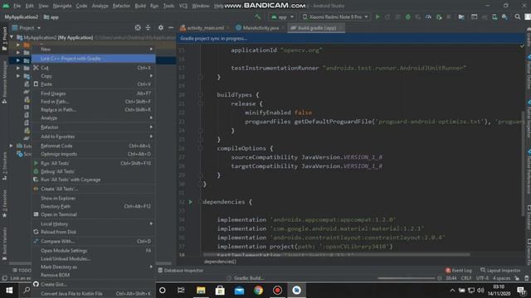Open the Build Variants side tool window

(x=4, y=243)
